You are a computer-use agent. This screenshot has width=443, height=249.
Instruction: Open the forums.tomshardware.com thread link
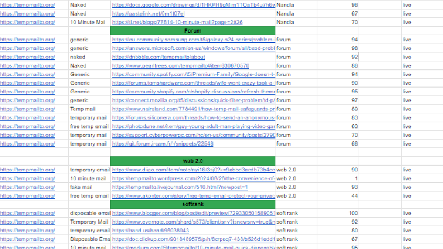(x=193, y=83)
